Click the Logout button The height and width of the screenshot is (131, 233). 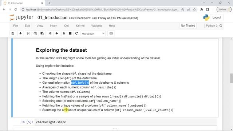click(x=217, y=17)
